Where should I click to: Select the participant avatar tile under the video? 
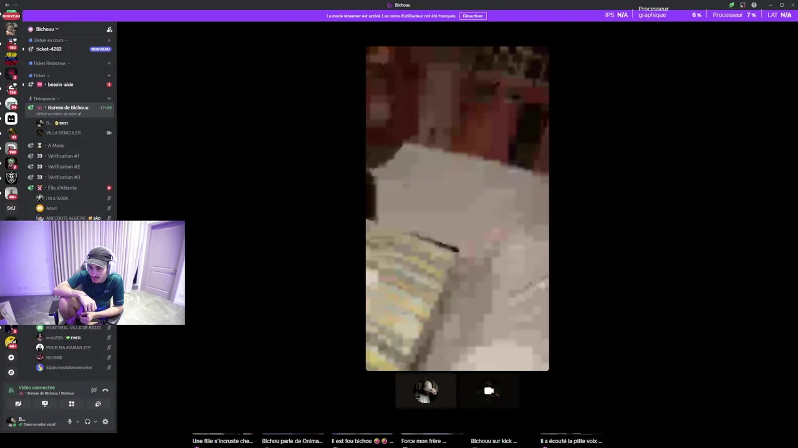coord(426,391)
